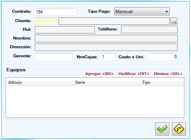Click the yellow turn-arrow exit icon

[179, 129]
